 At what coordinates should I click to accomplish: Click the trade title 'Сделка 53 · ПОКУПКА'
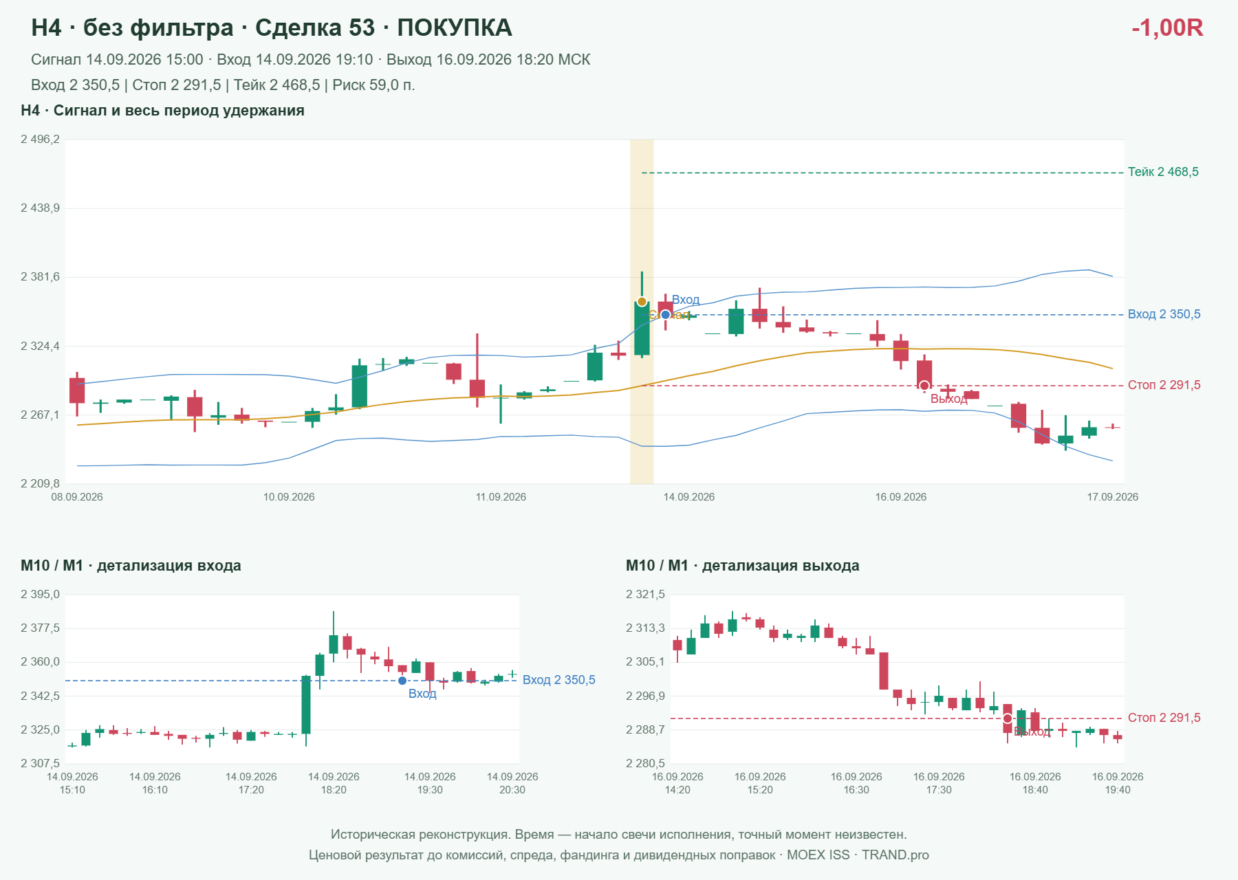pos(384,27)
